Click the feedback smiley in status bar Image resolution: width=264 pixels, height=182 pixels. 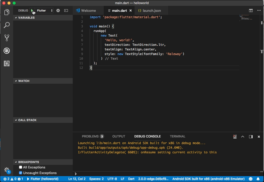click(x=251, y=179)
